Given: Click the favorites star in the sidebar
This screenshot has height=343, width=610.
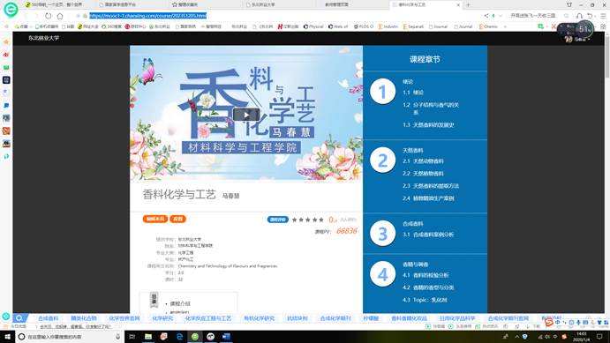Looking at the screenshot, I should pyautogui.click(x=6, y=42).
